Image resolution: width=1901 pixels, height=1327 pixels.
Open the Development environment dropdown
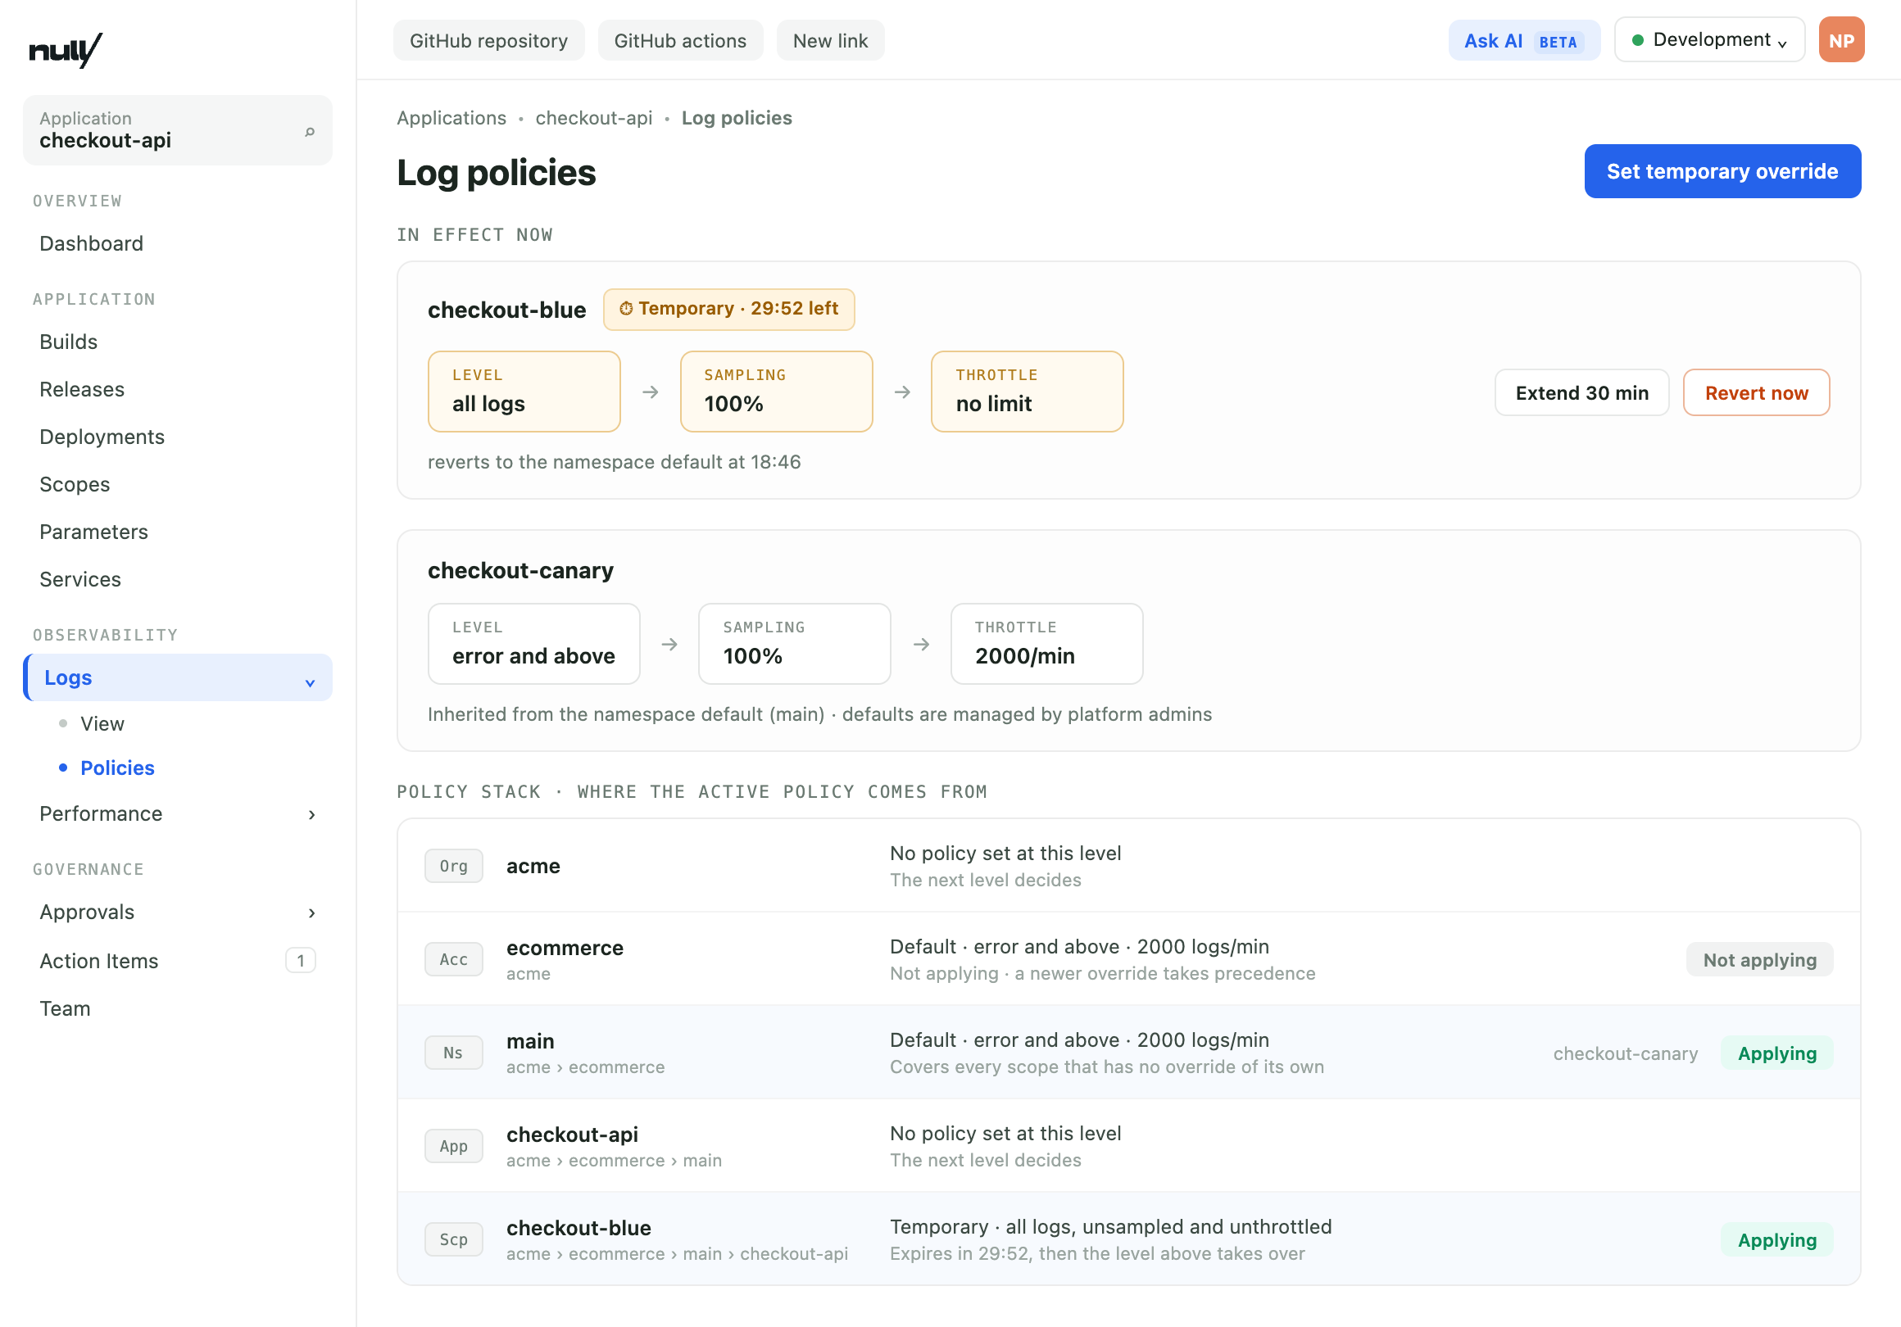point(1709,40)
